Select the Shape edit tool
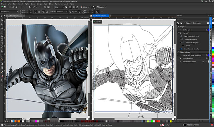This screenshot has height=127, width=214. pyautogui.click(x=2, y=20)
